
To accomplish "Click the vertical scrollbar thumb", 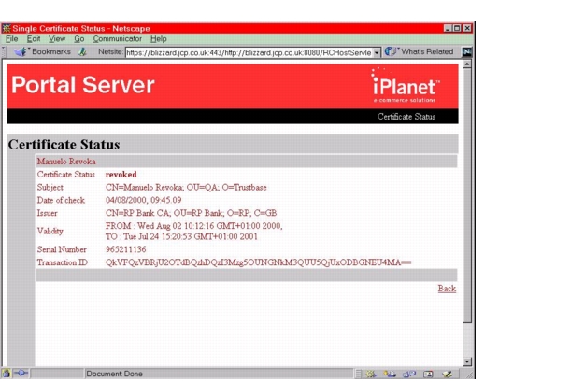I will tap(467, 195).
